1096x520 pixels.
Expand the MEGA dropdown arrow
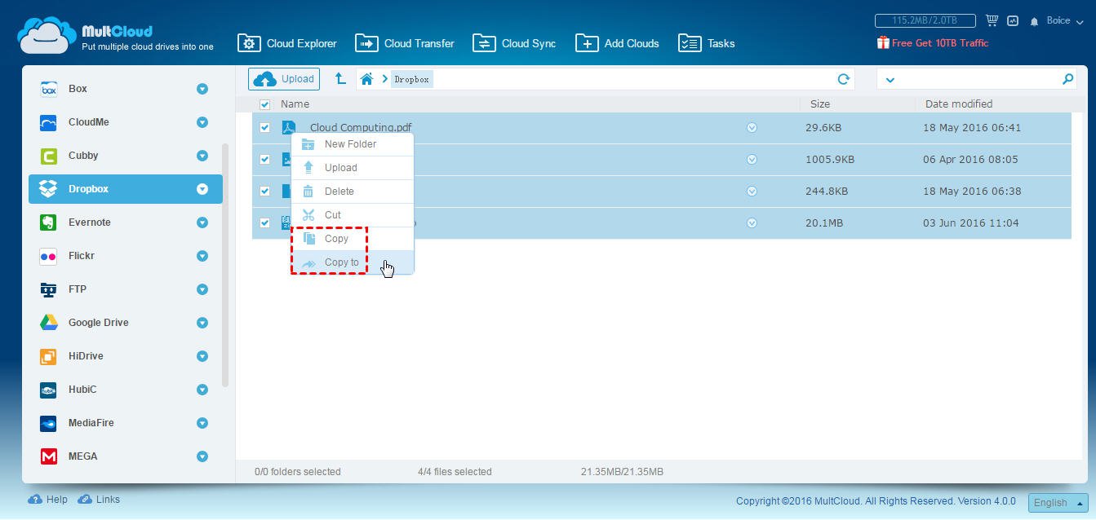tap(202, 456)
